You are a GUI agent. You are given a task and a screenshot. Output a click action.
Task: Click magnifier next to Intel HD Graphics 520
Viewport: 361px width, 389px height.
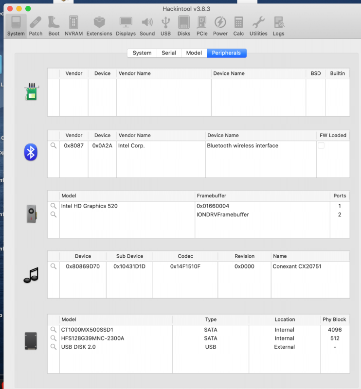(x=54, y=206)
